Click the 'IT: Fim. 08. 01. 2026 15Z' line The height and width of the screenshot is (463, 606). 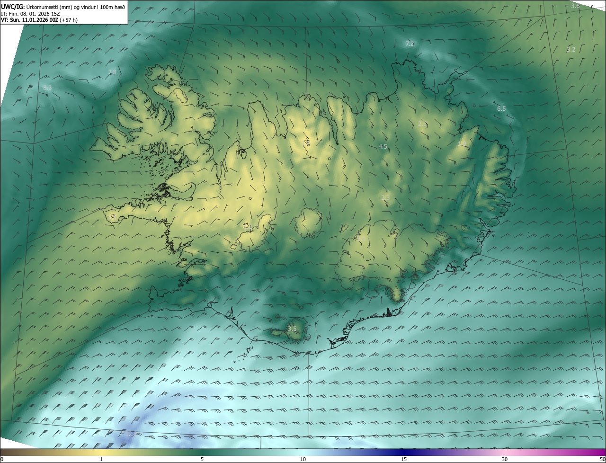coord(30,13)
